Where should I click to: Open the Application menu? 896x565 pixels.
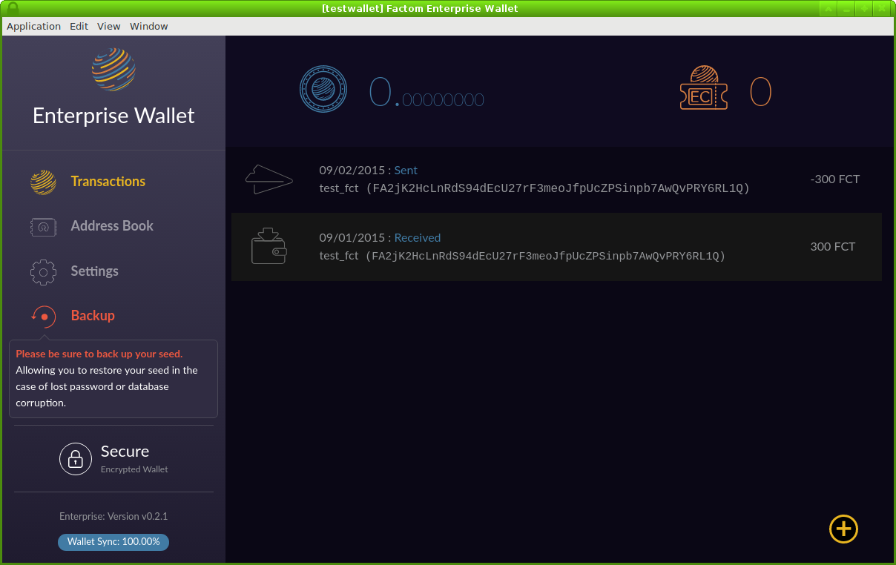tap(33, 26)
